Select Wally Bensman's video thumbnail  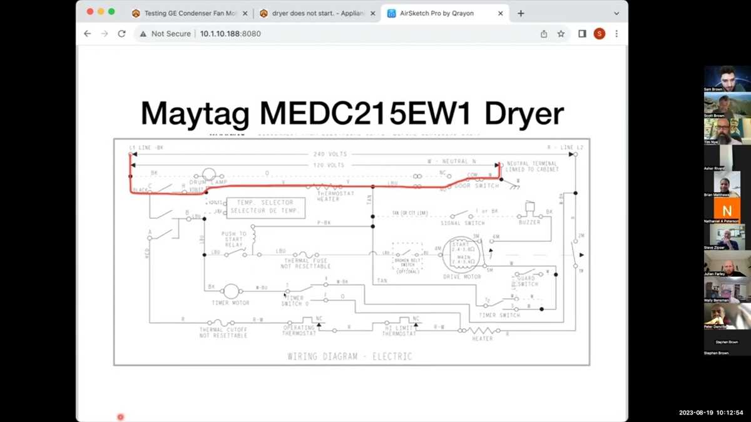[727, 289]
